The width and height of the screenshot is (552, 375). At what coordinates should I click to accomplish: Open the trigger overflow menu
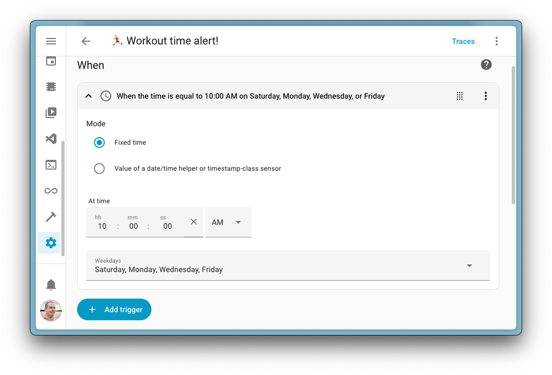pos(486,95)
